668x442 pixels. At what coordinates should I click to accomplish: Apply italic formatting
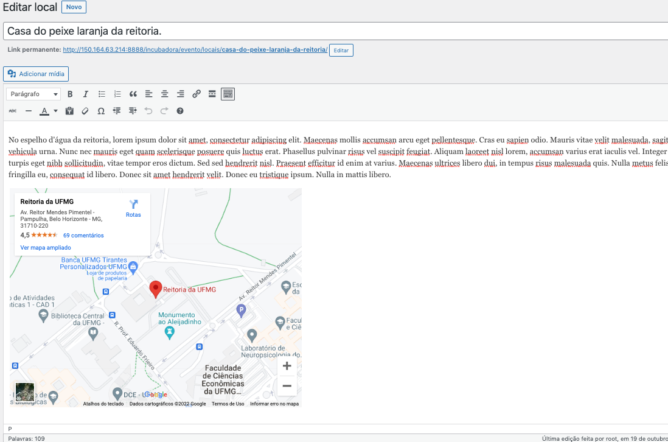pos(86,94)
